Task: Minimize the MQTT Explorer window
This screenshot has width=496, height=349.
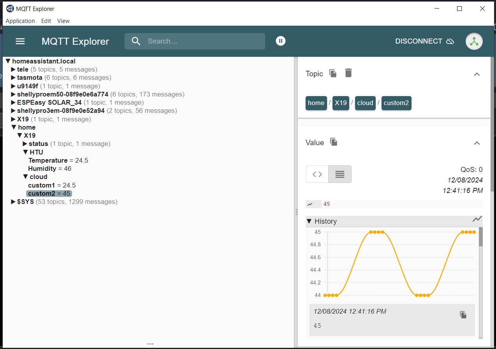Action: pos(436,9)
